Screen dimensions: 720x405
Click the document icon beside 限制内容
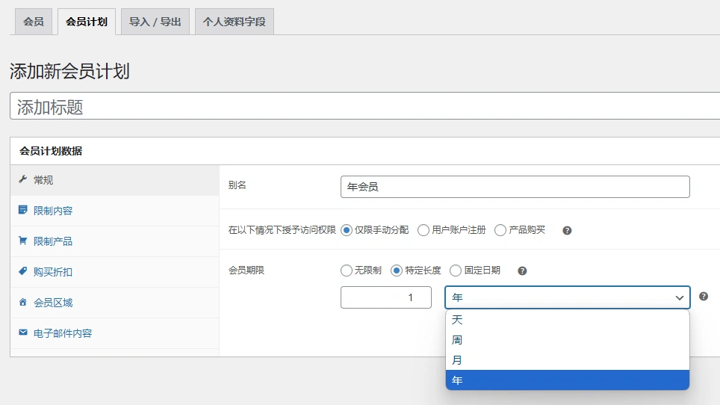pos(22,210)
